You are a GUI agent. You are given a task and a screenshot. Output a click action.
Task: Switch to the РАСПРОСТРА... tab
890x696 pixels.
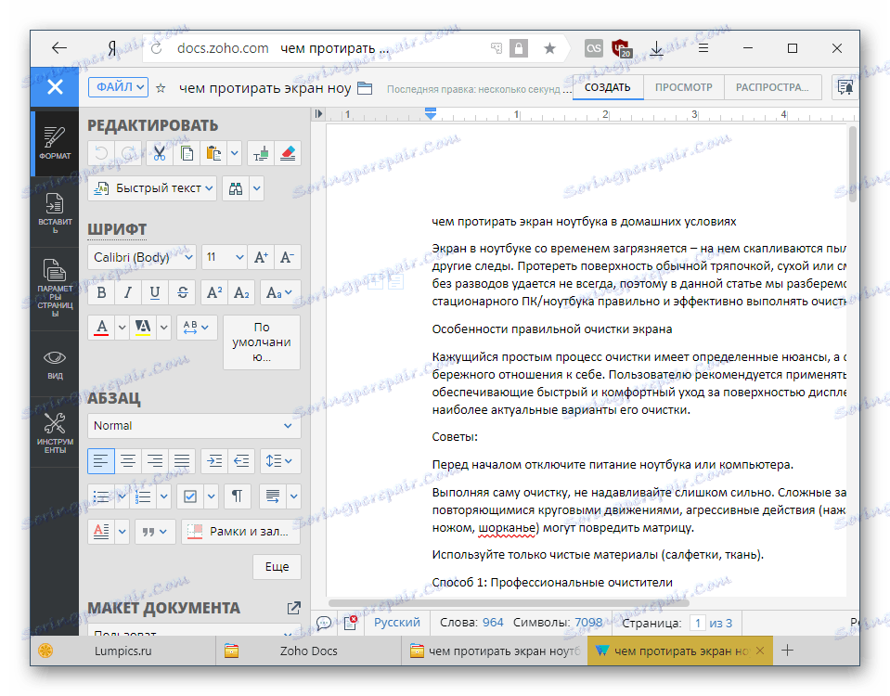coord(772,87)
